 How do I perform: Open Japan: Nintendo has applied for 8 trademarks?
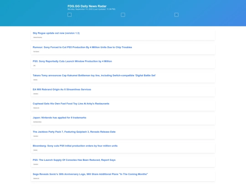tap(59, 118)
